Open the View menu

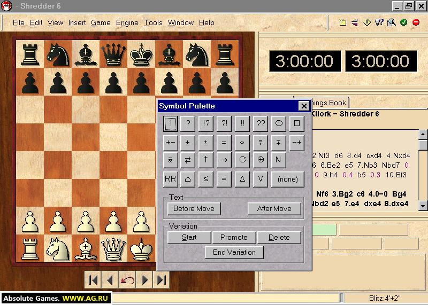[55, 22]
